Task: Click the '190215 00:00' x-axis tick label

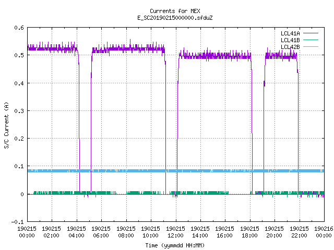Action: pyautogui.click(x=27, y=232)
